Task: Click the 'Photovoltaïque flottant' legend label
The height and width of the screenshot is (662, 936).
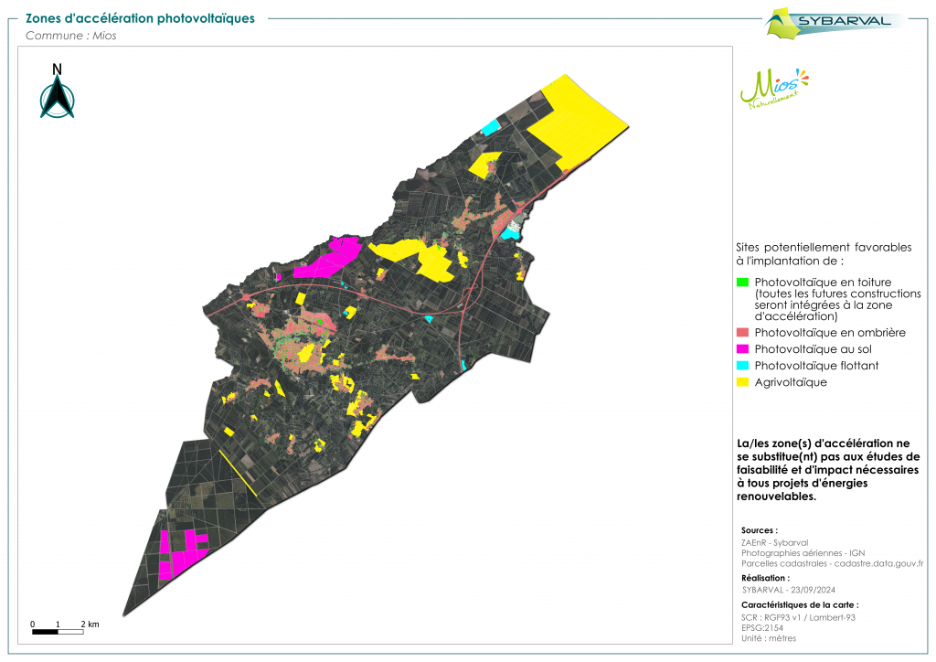Action: (x=816, y=366)
